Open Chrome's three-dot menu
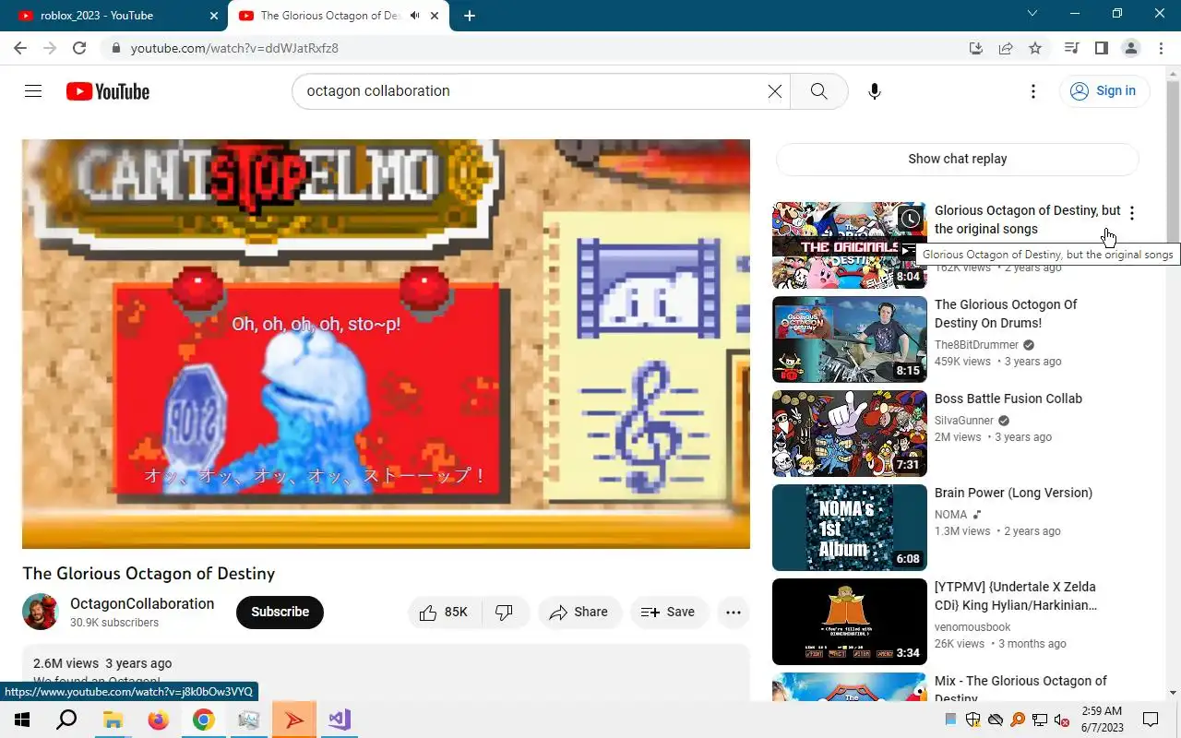The image size is (1181, 738). [1160, 48]
